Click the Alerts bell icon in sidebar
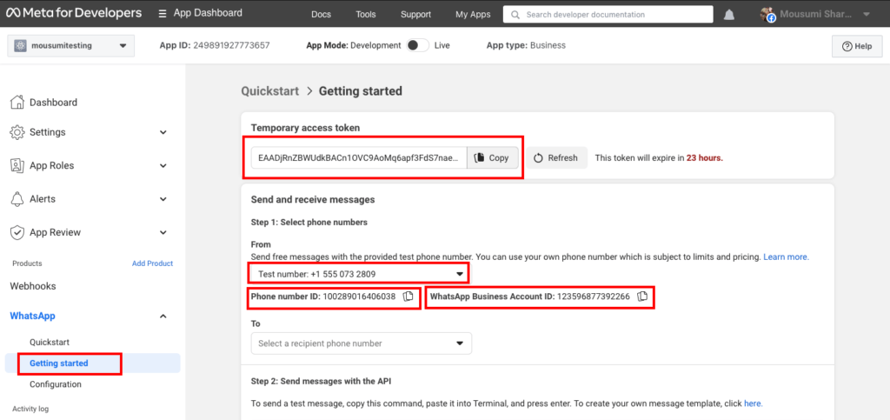Viewport: 890px width, 420px height. [x=17, y=199]
